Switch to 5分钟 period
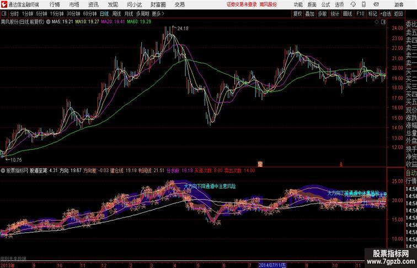Viewport: 417px width, 268px height. point(41,14)
